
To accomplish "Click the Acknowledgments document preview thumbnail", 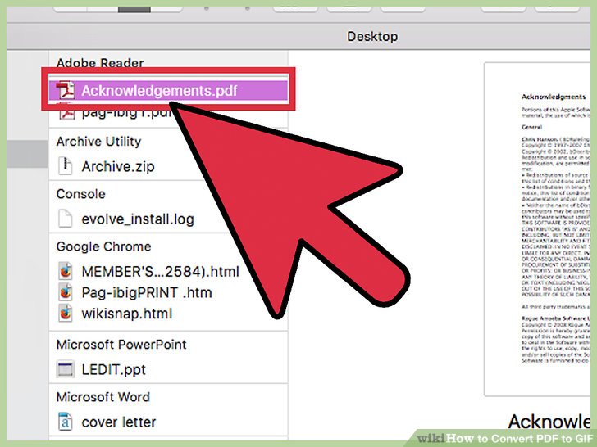I will pos(537,229).
